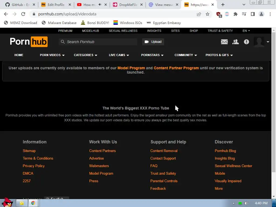Bookmark this page with star icon
Viewport: 276px width, 207px height.
click(208, 14)
